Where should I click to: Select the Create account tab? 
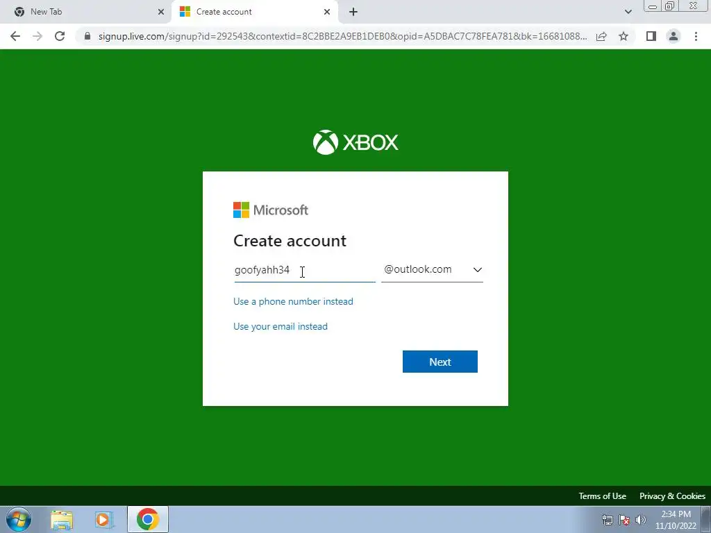(x=255, y=12)
